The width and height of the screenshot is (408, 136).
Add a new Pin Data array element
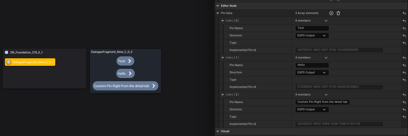[x=331, y=13]
